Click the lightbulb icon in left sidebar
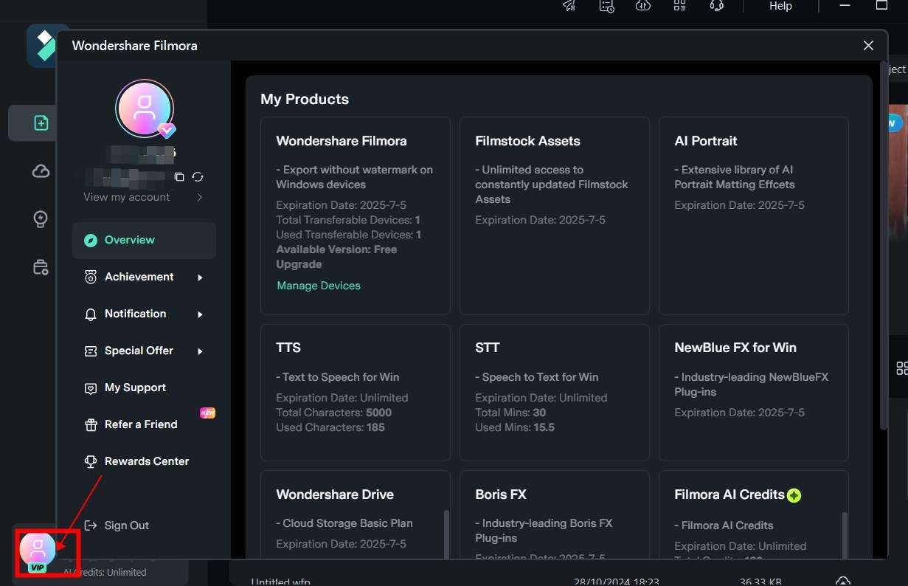Image resolution: width=908 pixels, height=586 pixels. (x=41, y=219)
